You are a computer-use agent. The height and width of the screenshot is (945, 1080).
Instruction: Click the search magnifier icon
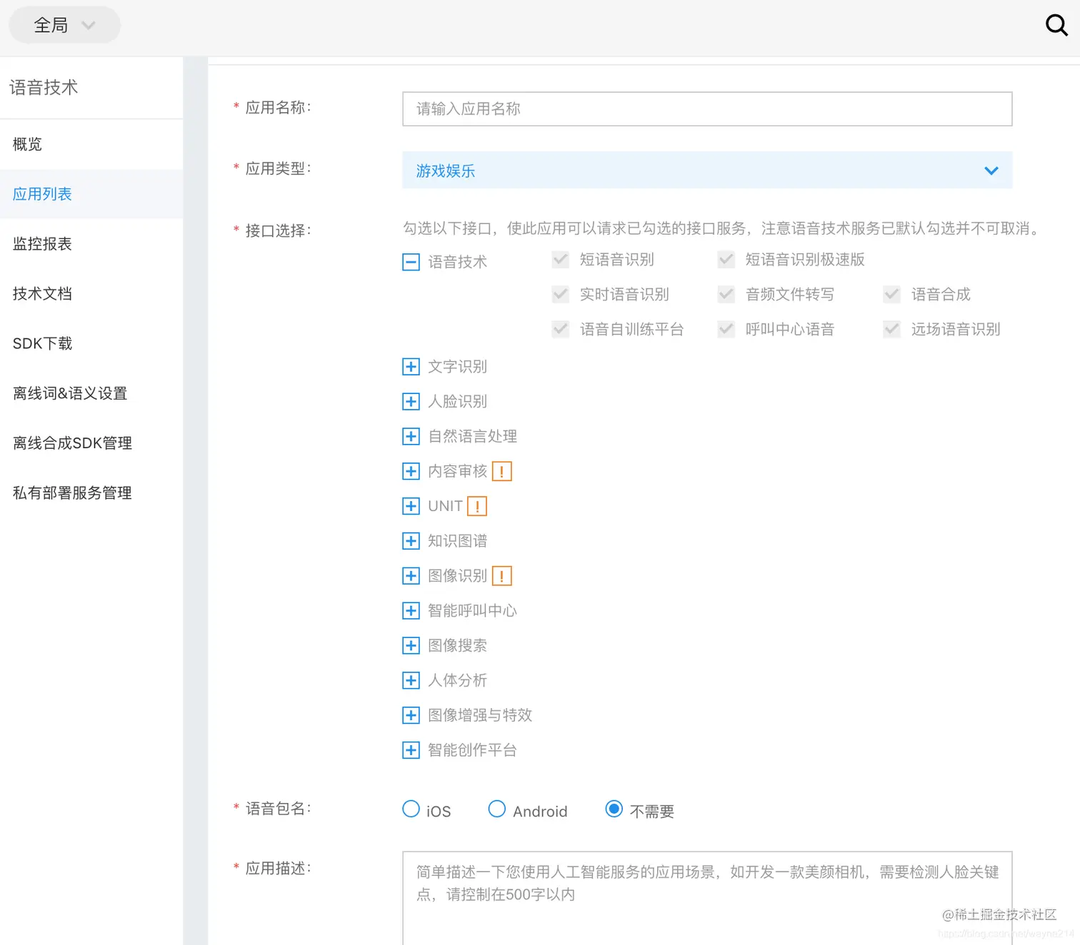tap(1056, 26)
